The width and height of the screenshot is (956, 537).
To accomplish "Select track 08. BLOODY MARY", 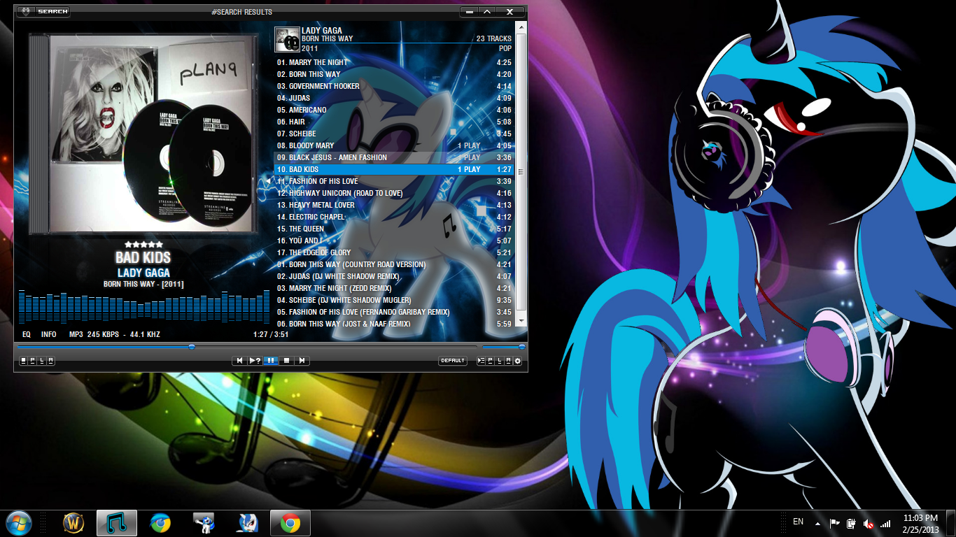I will [393, 145].
